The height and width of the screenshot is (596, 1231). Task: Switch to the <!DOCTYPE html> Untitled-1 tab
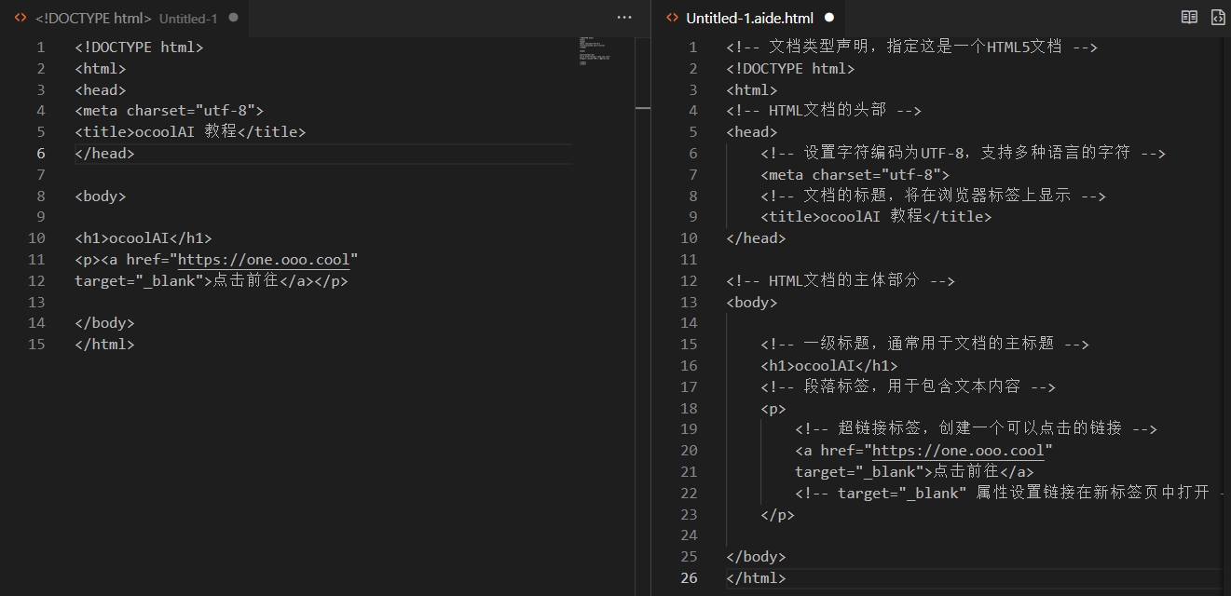125,18
